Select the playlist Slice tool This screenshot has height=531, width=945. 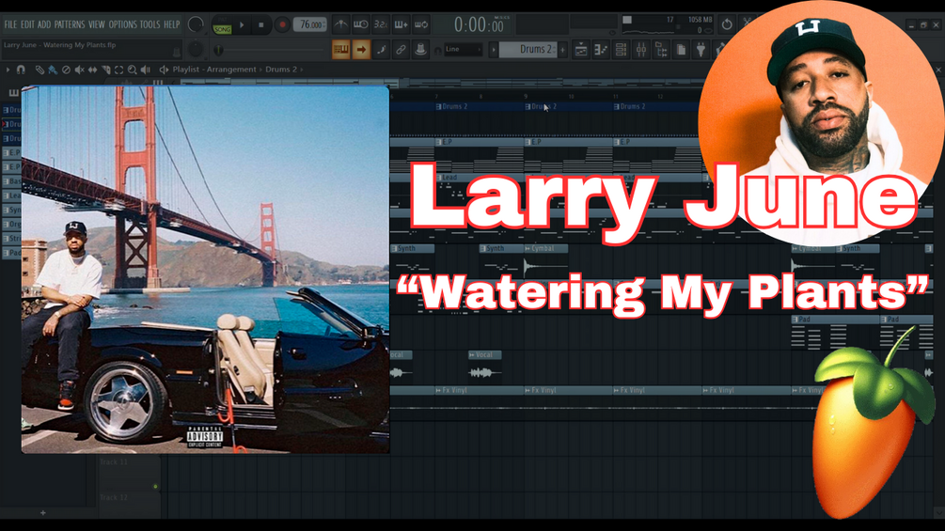[106, 70]
